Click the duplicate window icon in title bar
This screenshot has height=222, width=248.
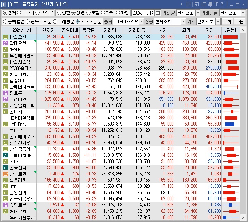(204, 4)
